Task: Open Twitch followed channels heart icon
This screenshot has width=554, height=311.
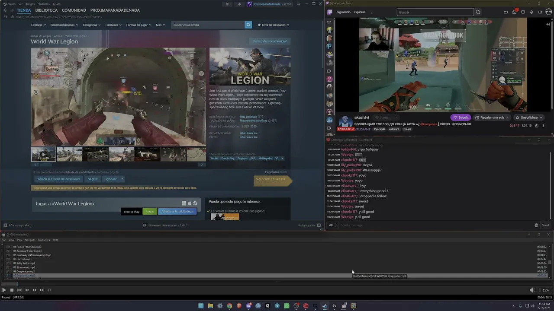Action: coord(329,22)
